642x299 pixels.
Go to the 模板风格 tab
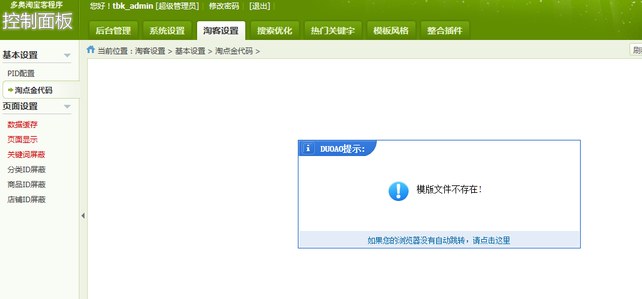click(x=391, y=31)
